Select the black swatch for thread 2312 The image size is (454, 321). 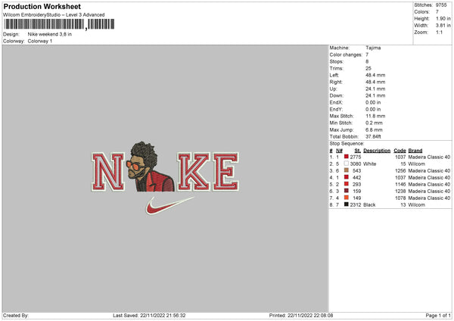pos(347,204)
